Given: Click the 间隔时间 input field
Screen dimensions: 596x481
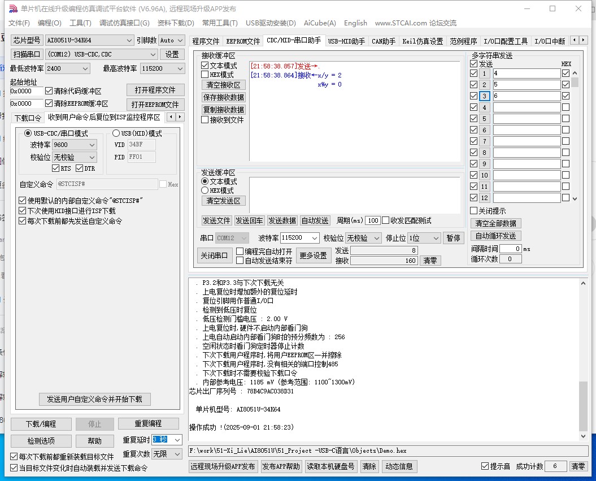Looking at the screenshot, I should [511, 249].
